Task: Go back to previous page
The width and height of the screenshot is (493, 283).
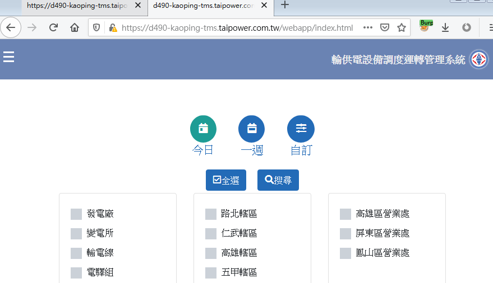Action: (x=11, y=27)
